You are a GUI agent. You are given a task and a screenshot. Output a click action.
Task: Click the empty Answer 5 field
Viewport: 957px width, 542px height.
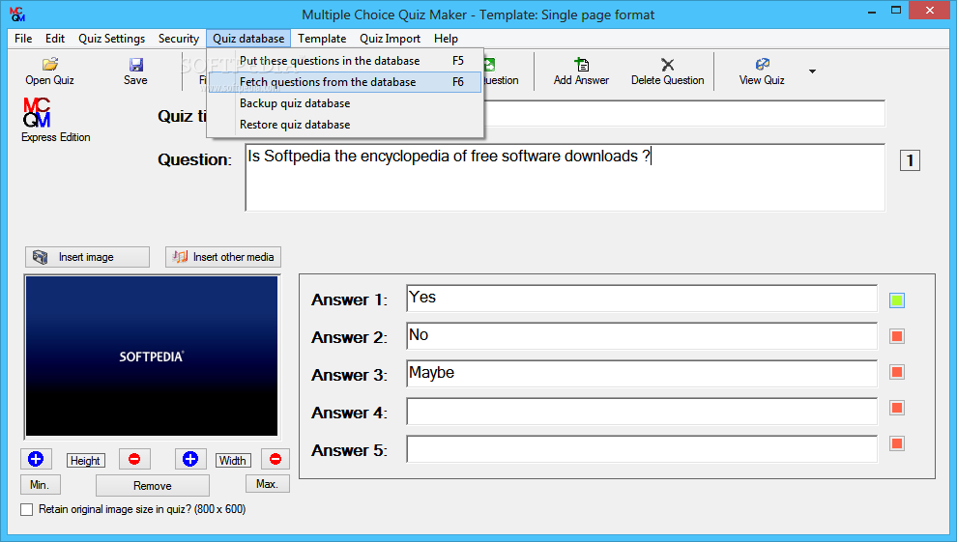642,449
